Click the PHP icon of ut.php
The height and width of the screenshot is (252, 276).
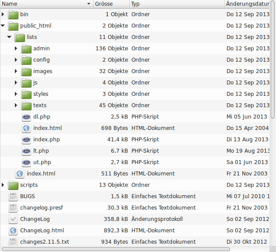[x=26, y=162]
